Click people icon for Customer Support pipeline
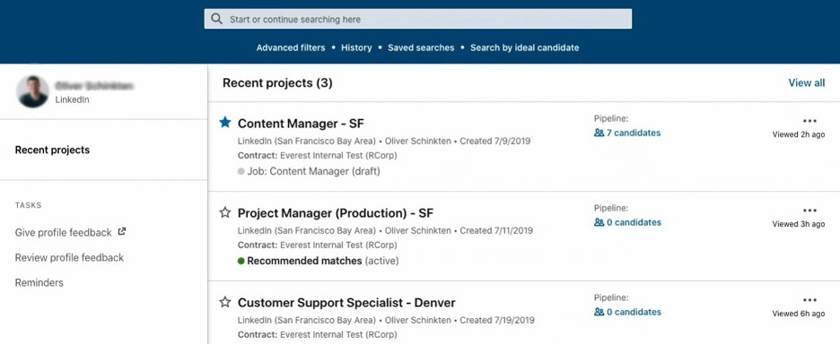The height and width of the screenshot is (344, 840). pyautogui.click(x=599, y=312)
